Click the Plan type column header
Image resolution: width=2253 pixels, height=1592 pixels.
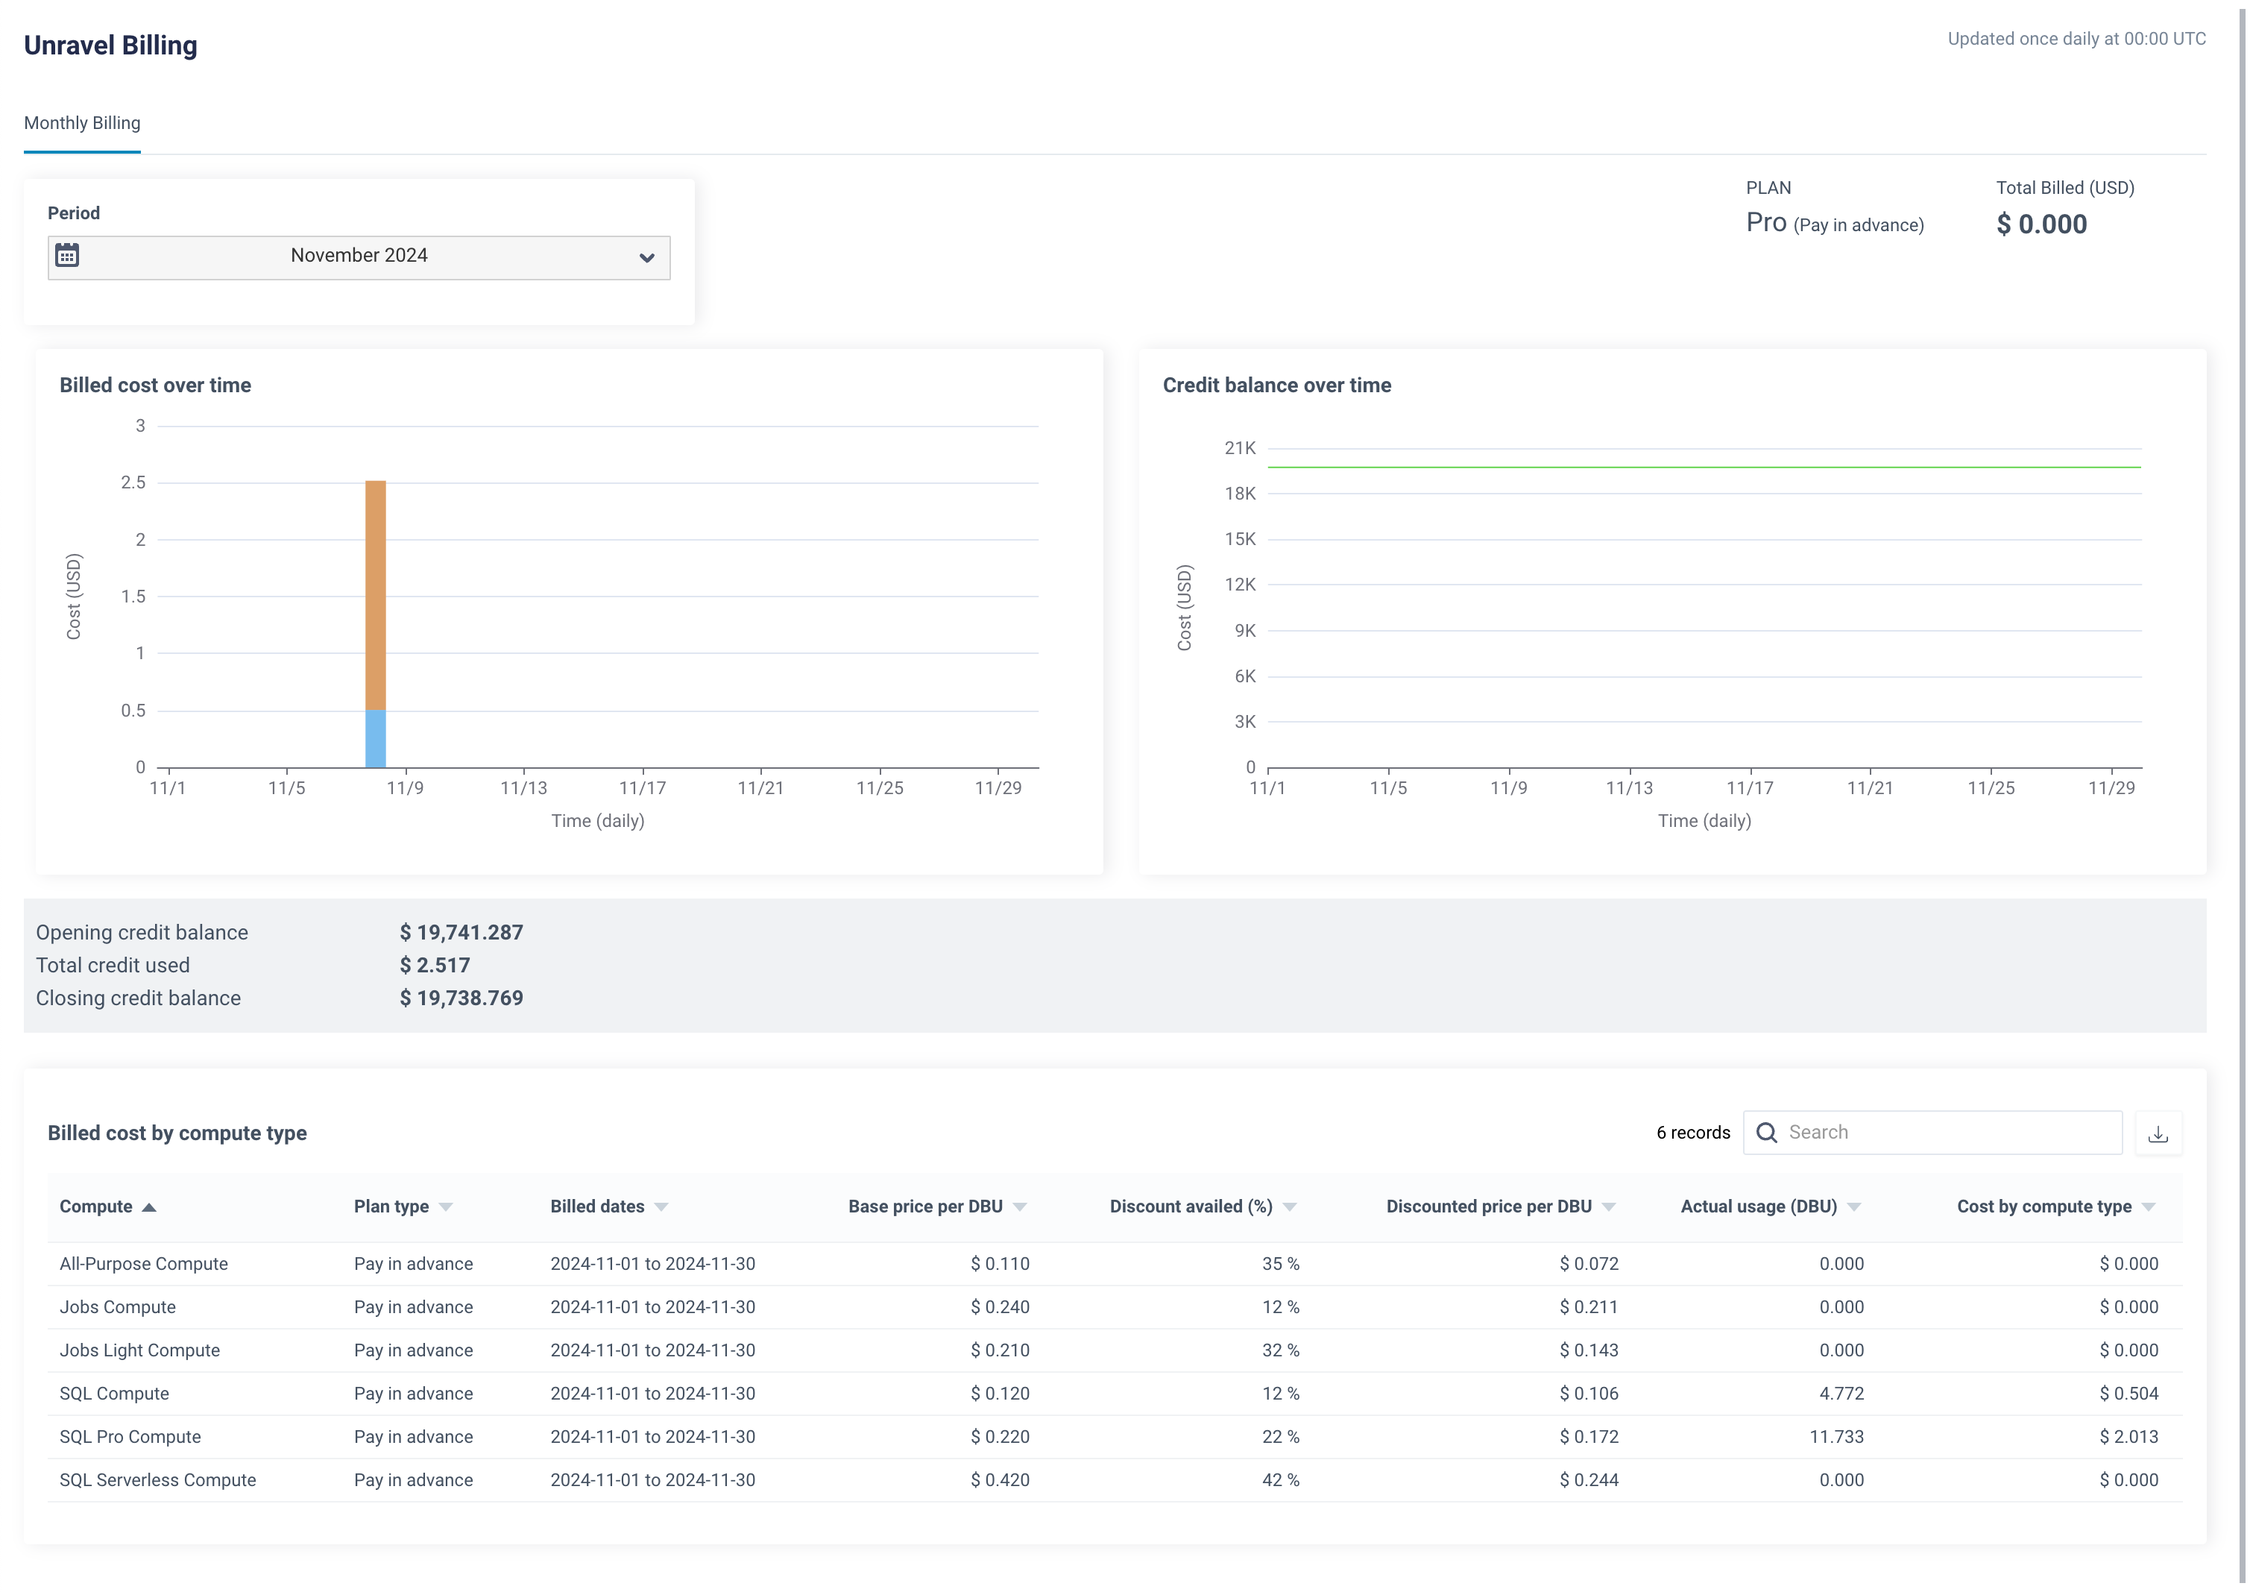[x=391, y=1207]
